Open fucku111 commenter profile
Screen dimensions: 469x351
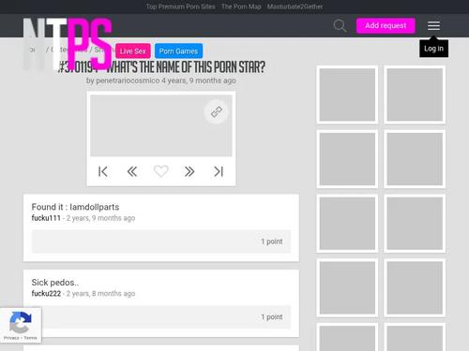[46, 218]
